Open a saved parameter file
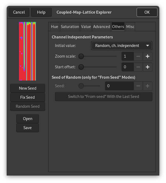The image size is (166, 183). pyautogui.click(x=27, y=119)
